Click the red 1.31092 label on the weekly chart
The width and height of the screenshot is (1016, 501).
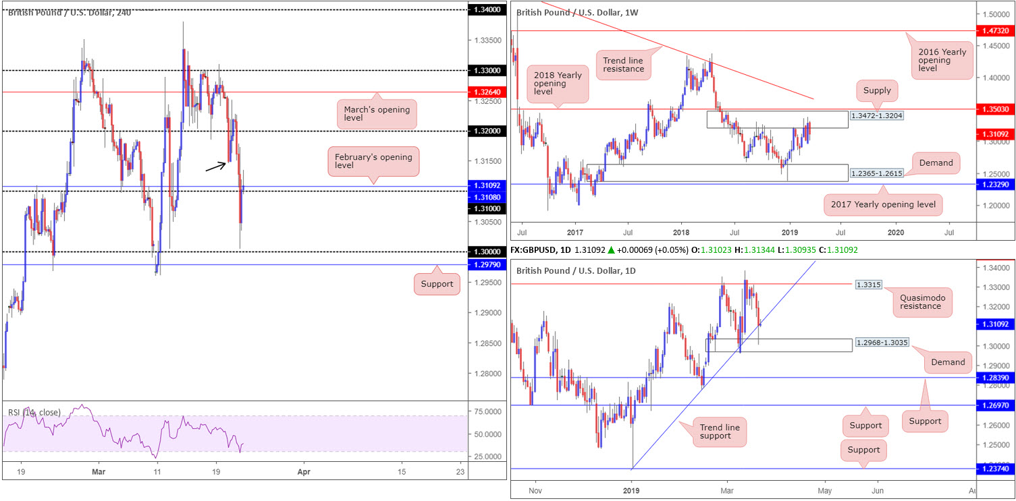[996, 134]
